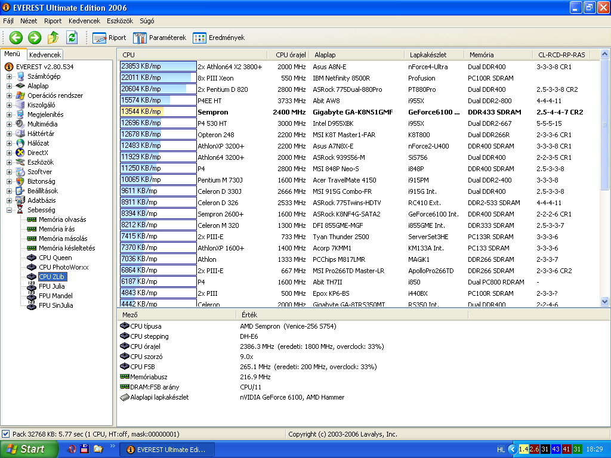
Task: Expand the Multimédia tree node
Action: click(x=9, y=124)
